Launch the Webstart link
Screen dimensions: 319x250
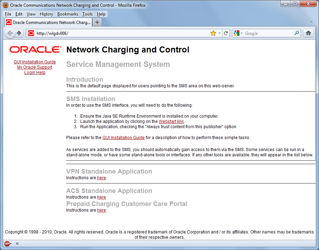(171, 121)
